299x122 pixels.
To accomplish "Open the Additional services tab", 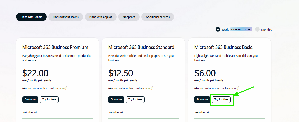I will [x=158, y=17].
